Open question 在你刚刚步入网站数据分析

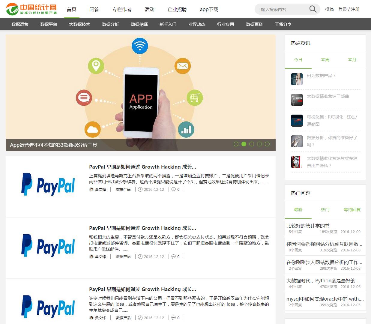pyautogui.click(x=324, y=262)
